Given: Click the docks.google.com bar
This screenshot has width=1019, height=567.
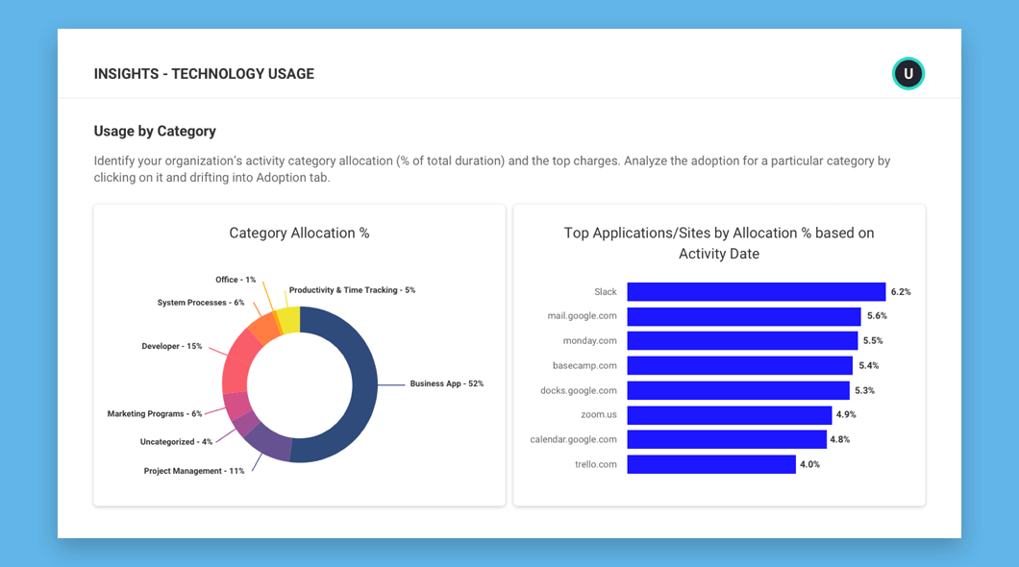Looking at the screenshot, I should (738, 390).
